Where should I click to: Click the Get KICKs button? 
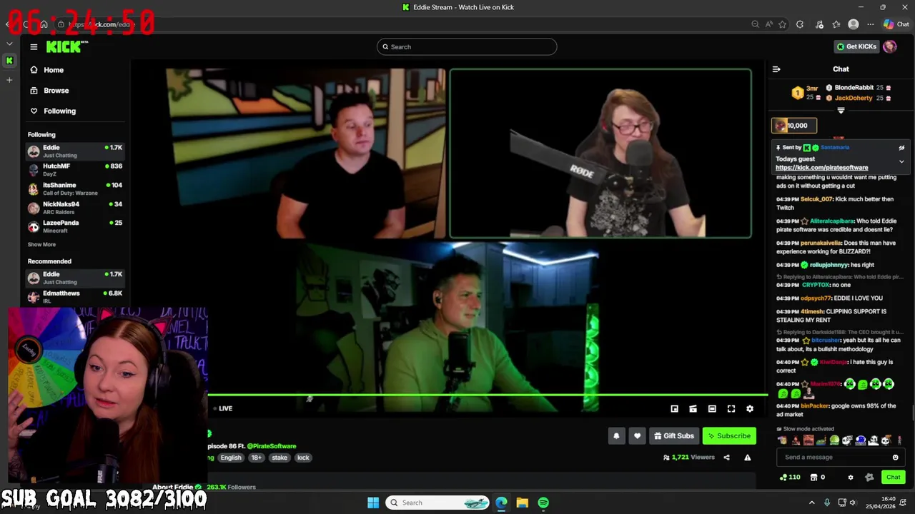point(856,46)
